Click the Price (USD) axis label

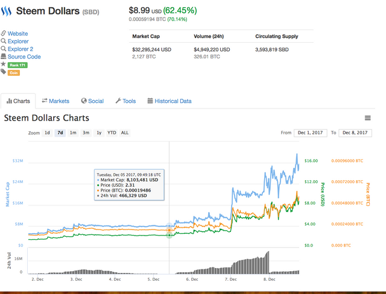coord(323,194)
